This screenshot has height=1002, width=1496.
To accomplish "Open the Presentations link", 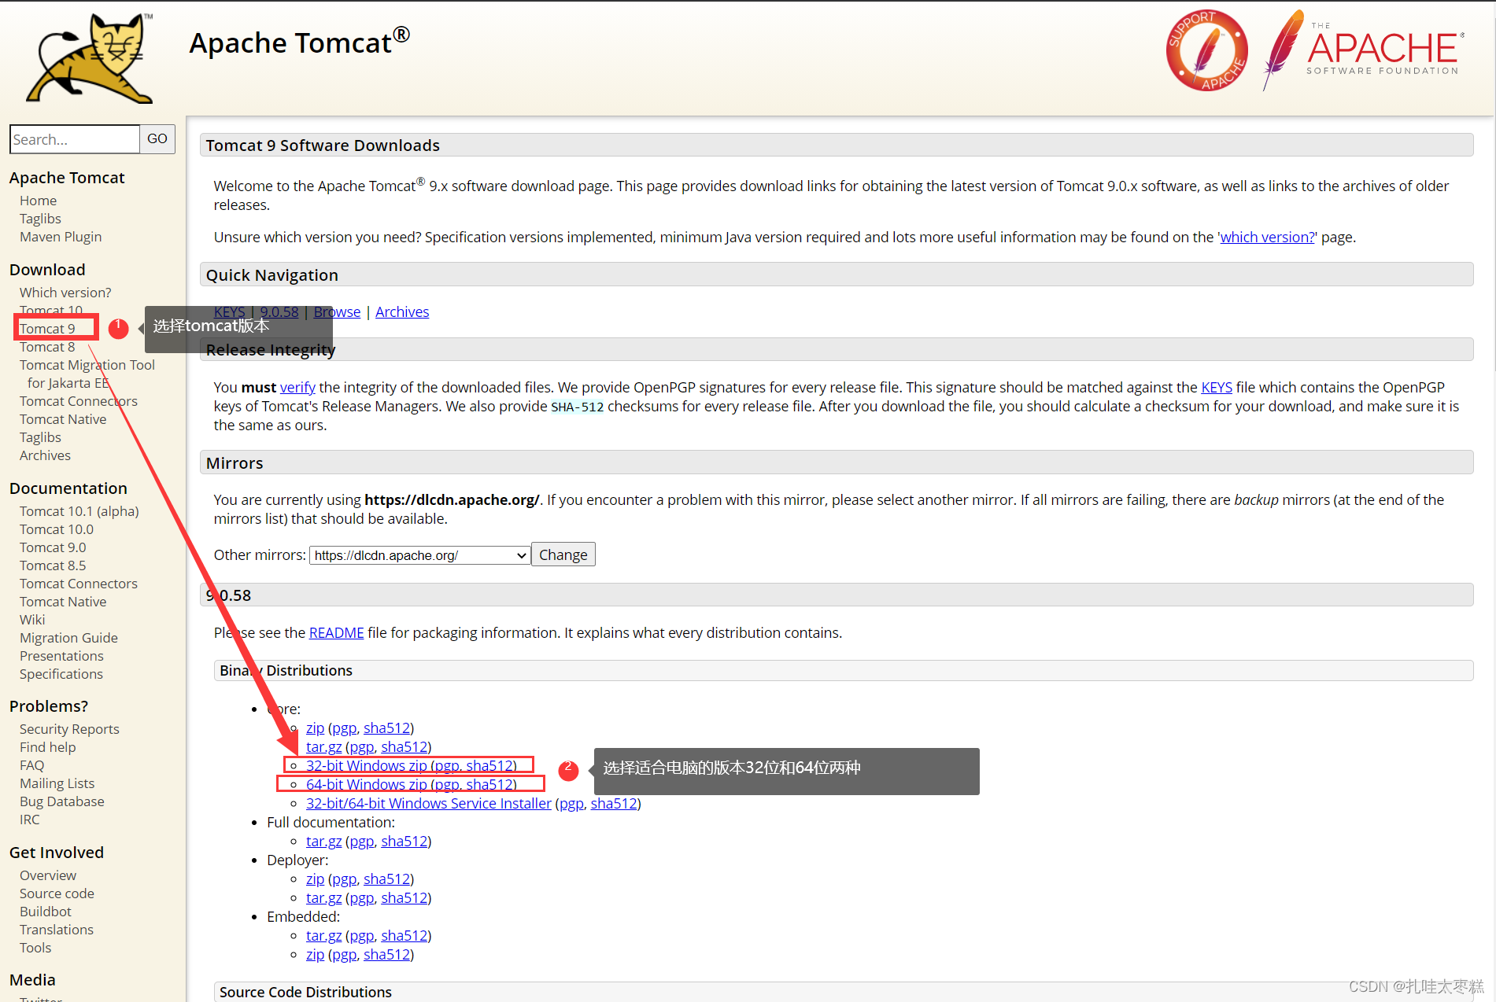I will point(61,656).
